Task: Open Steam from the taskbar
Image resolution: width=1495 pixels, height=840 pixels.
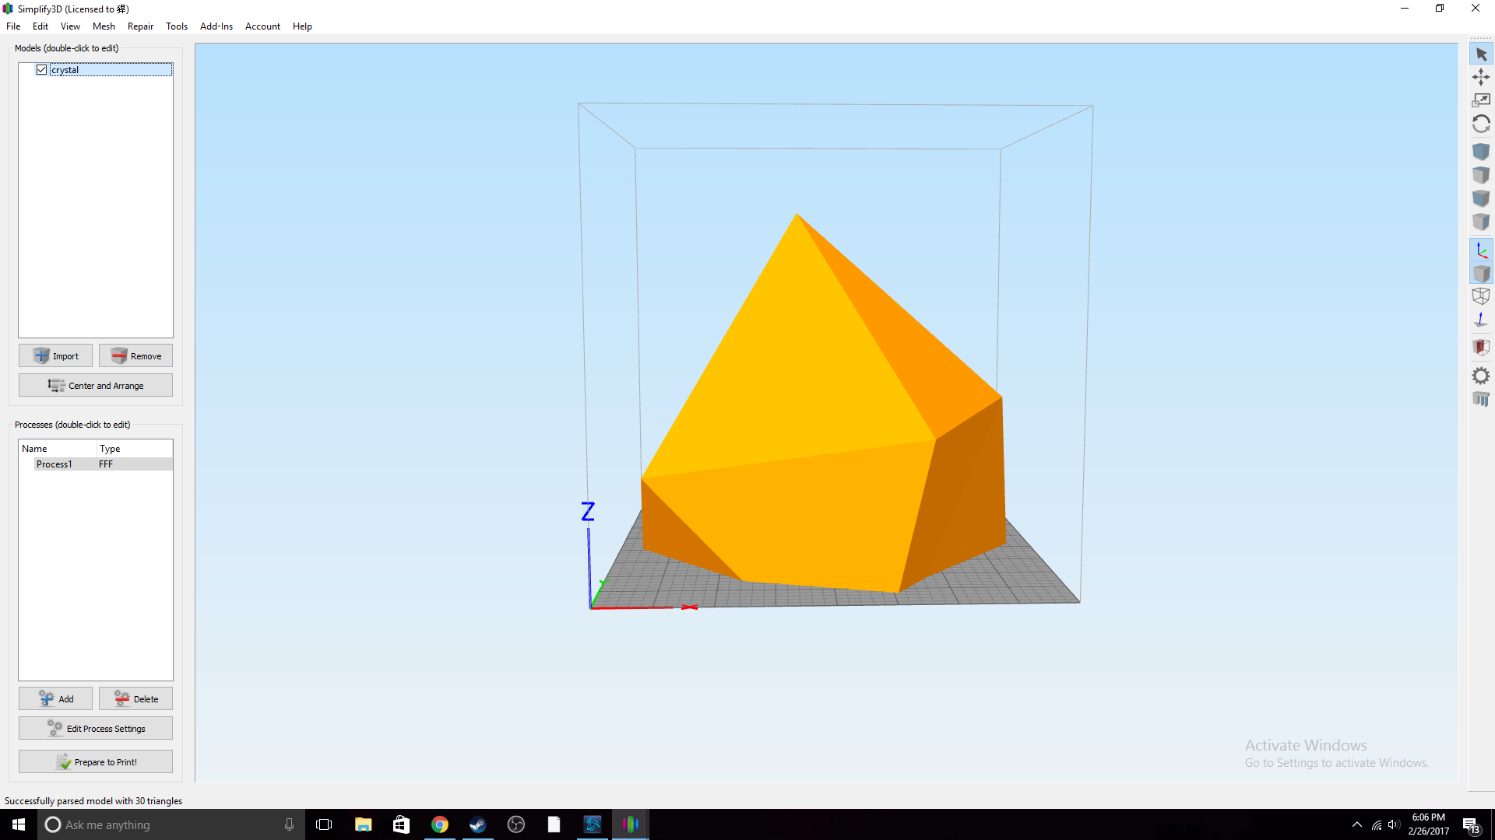Action: click(477, 824)
